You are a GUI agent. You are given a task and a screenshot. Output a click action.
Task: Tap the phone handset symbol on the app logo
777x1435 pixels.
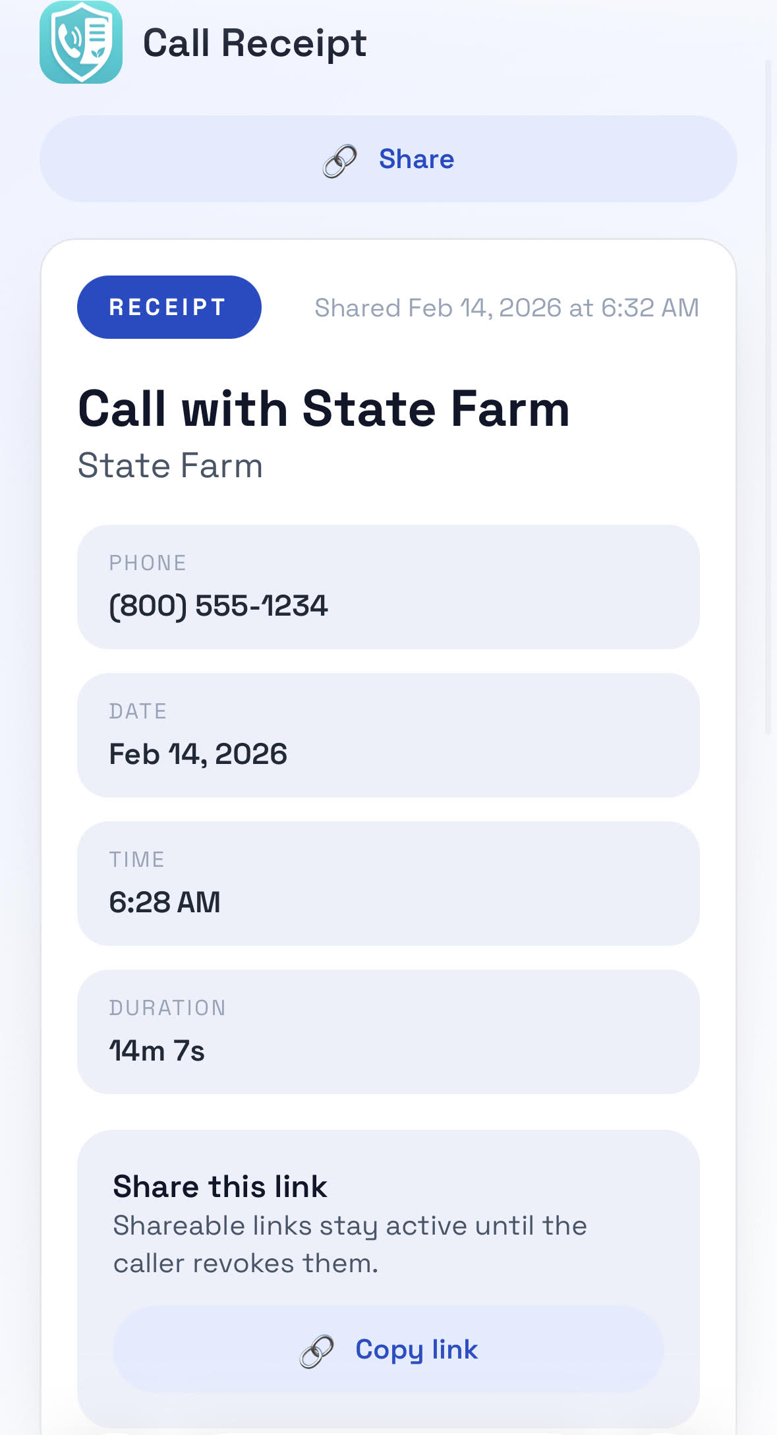coord(70,38)
